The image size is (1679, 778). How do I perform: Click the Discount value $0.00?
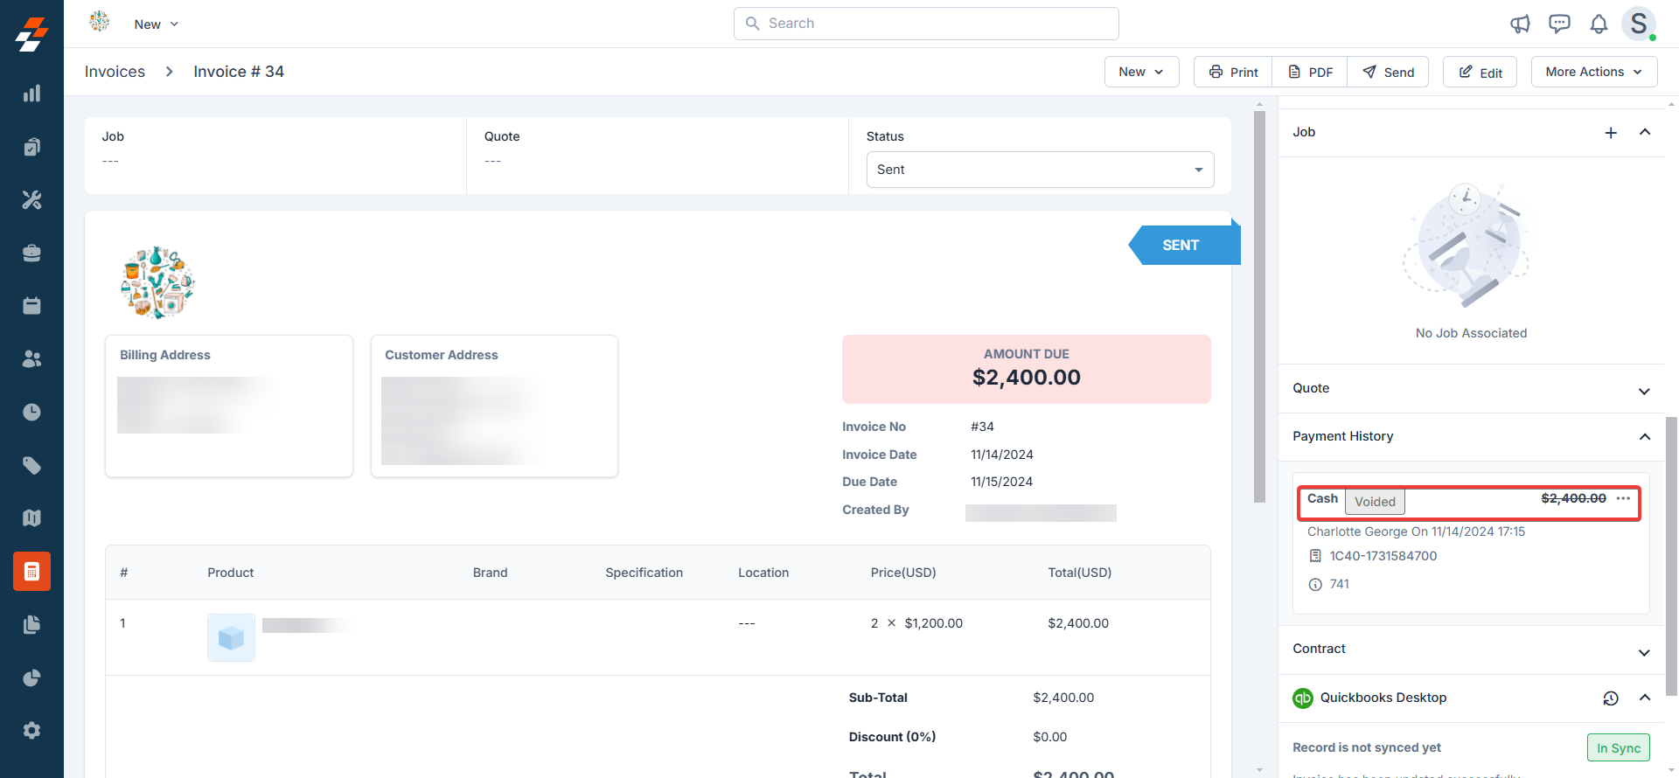click(1049, 737)
